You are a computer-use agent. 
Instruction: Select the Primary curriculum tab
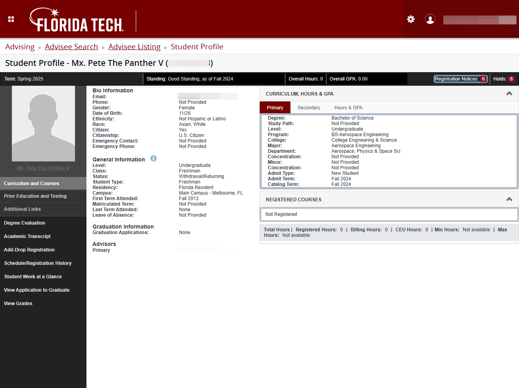pyautogui.click(x=275, y=107)
